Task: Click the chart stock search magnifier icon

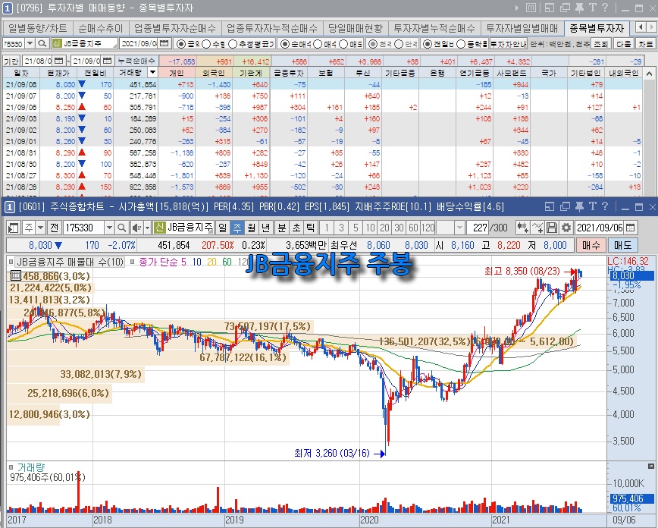Action: click(x=122, y=228)
